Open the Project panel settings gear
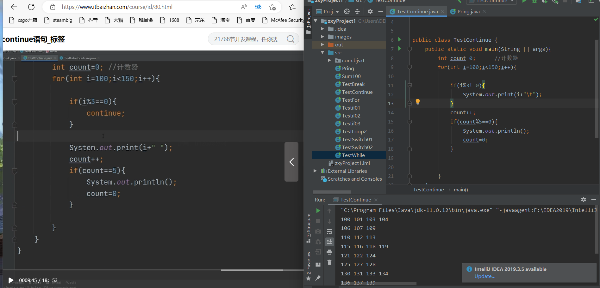The width and height of the screenshot is (600, 288). 370,12
